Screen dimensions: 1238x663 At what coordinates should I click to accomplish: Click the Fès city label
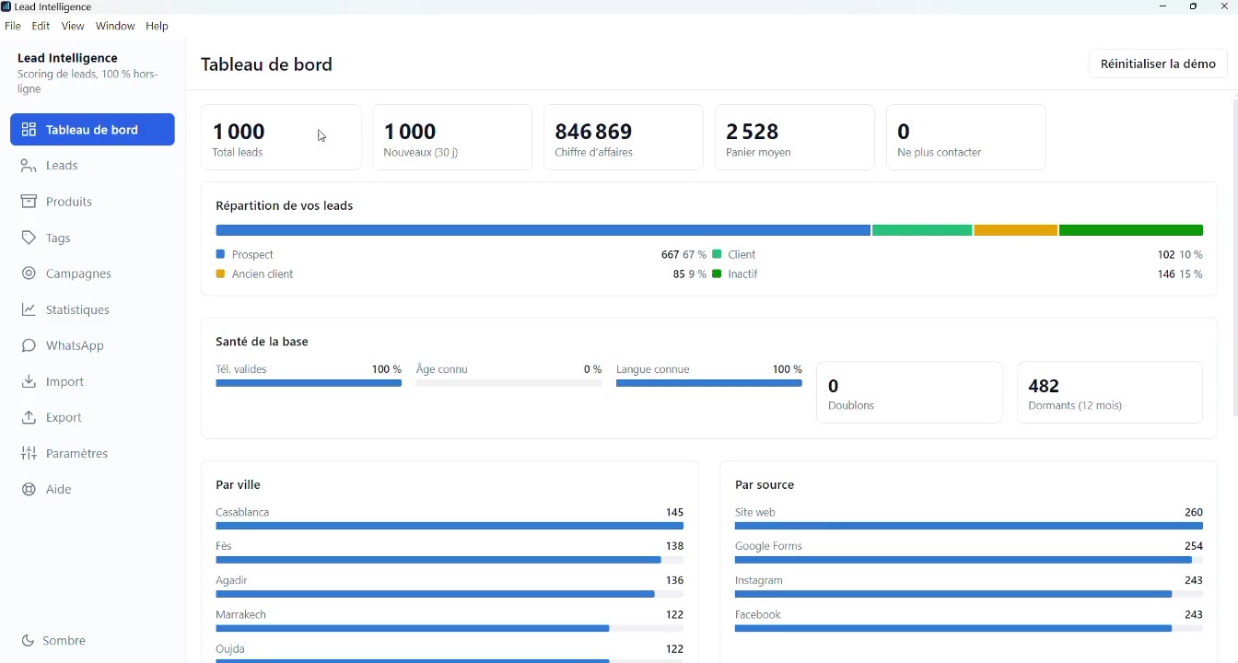pos(224,546)
